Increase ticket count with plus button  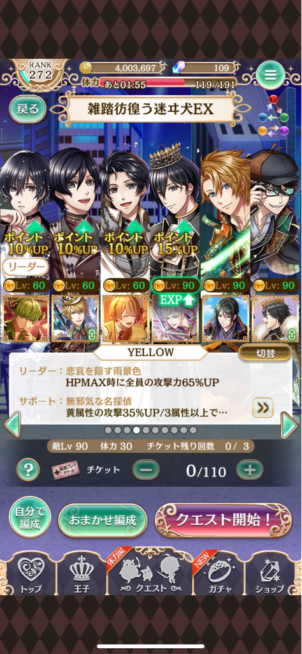coord(250,471)
